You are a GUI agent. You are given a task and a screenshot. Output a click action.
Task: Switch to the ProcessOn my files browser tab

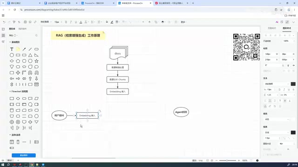coord(97,3)
